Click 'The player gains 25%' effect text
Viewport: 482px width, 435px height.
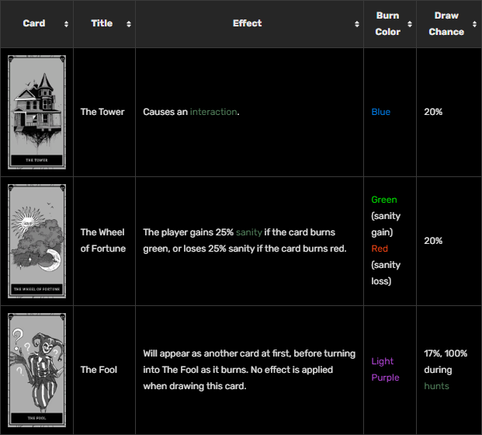click(x=188, y=232)
